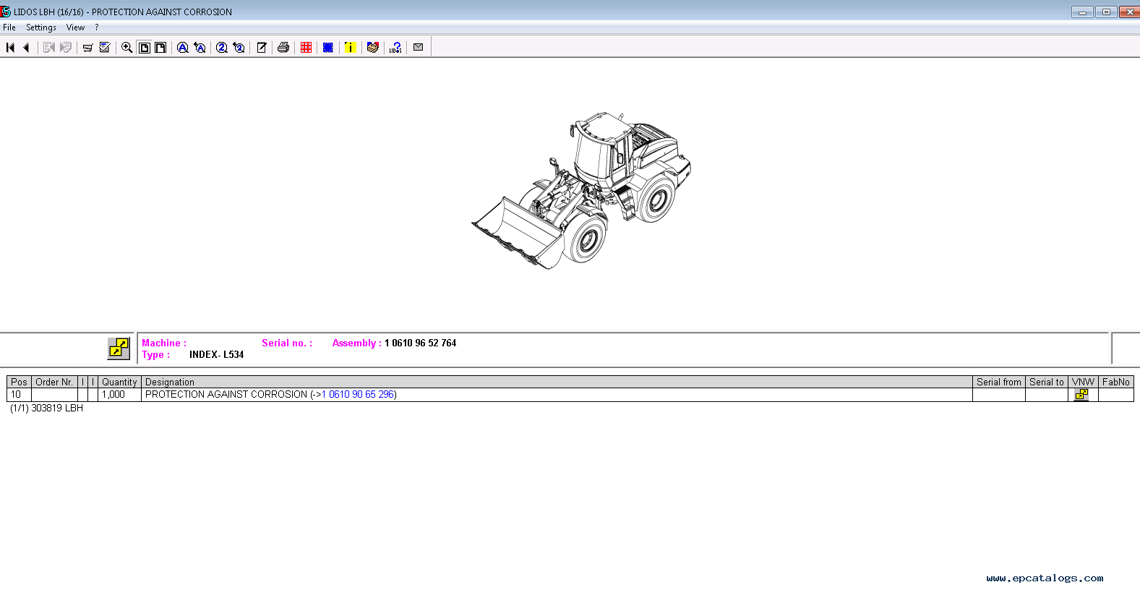The width and height of the screenshot is (1140, 590).
Task: Open the View menu
Action: 75,27
